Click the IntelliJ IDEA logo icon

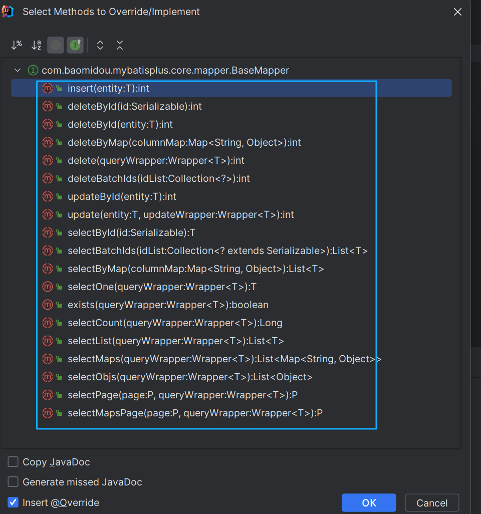tap(7, 12)
